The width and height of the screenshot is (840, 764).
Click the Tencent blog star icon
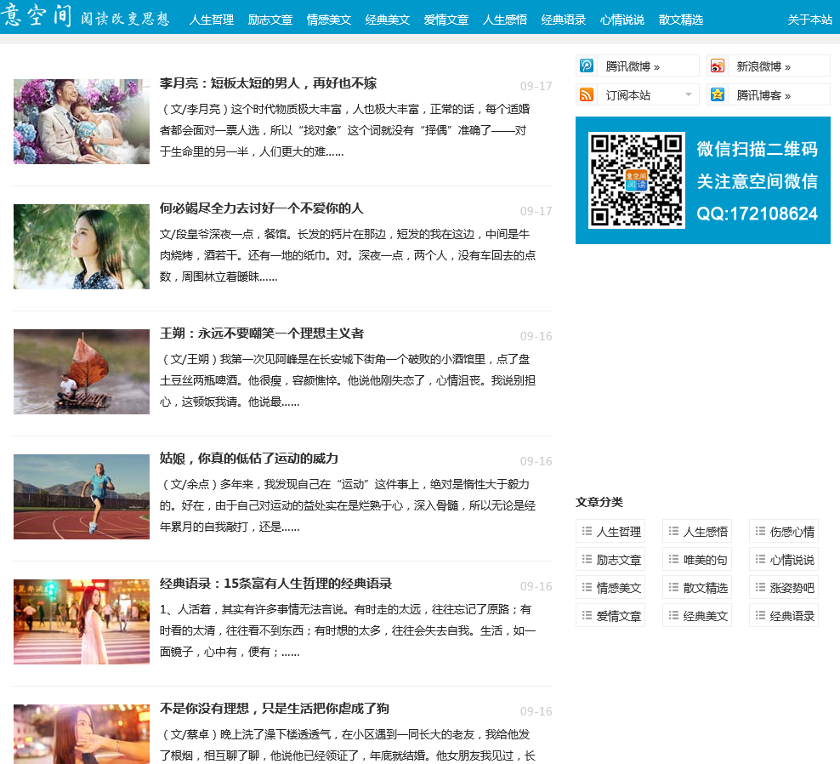[718, 95]
